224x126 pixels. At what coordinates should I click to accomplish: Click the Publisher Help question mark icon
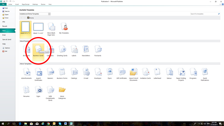point(223,4)
